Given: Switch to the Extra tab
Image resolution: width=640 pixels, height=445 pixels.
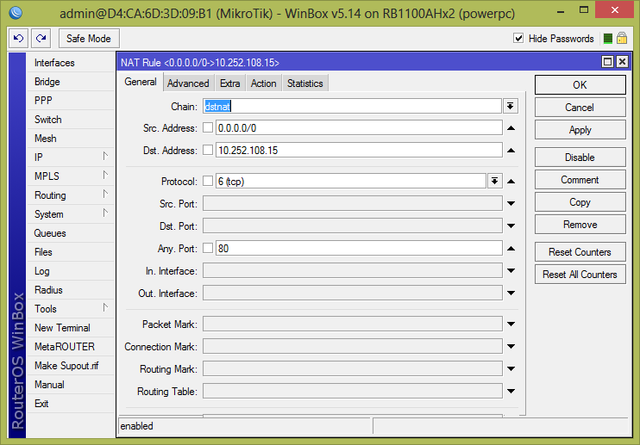Looking at the screenshot, I should (x=229, y=83).
